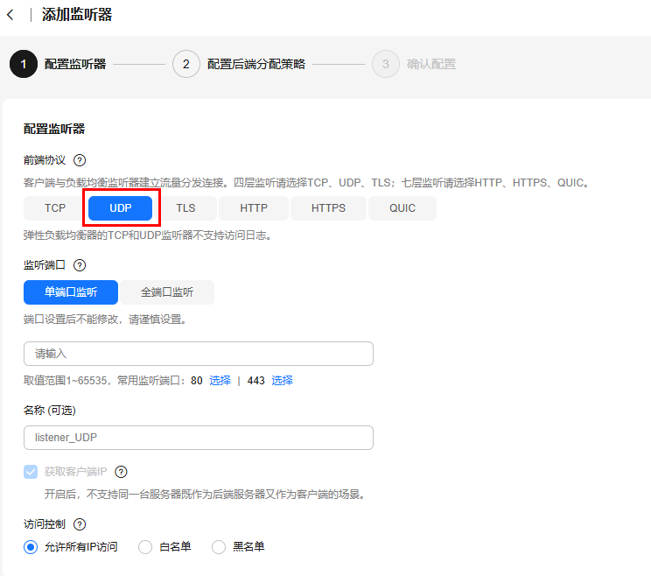Select 允许所有IP访问 radio button

coord(31,547)
